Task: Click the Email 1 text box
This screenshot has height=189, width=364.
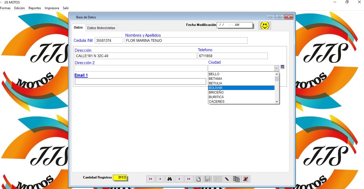Action: tap(140, 81)
